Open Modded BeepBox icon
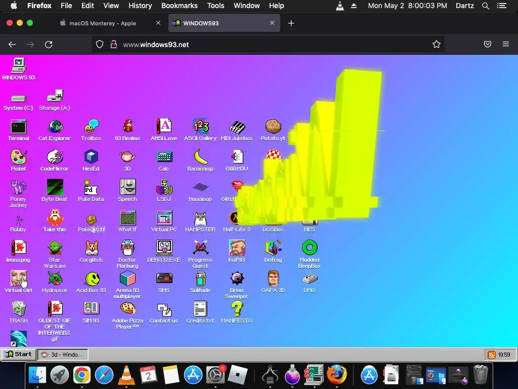 [x=309, y=255]
